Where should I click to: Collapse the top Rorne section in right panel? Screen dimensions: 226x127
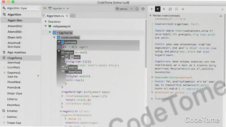pos(151,15)
